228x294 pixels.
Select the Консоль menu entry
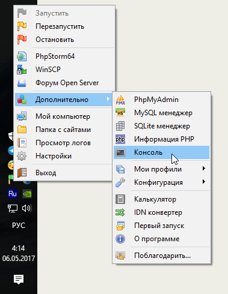coord(162,152)
